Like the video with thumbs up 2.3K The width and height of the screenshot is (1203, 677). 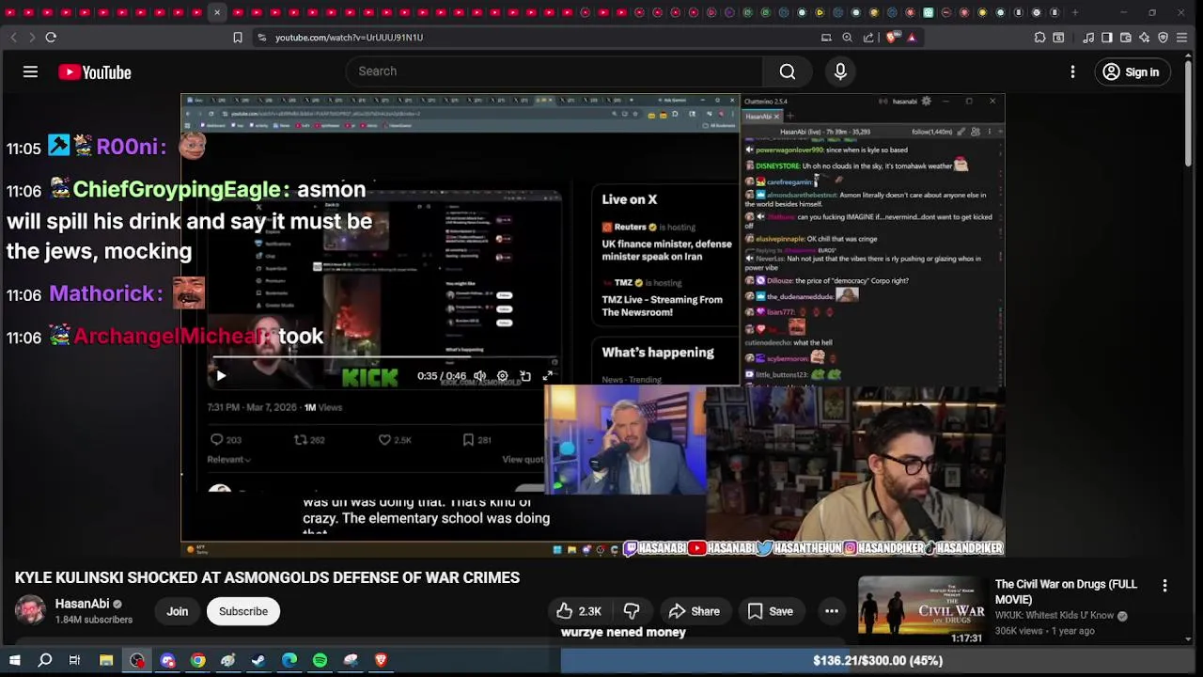[x=578, y=611]
